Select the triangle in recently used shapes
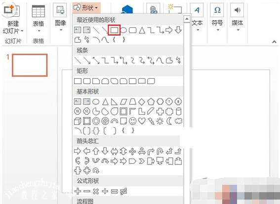The height and width of the screenshot is (204, 280). pos(142,30)
